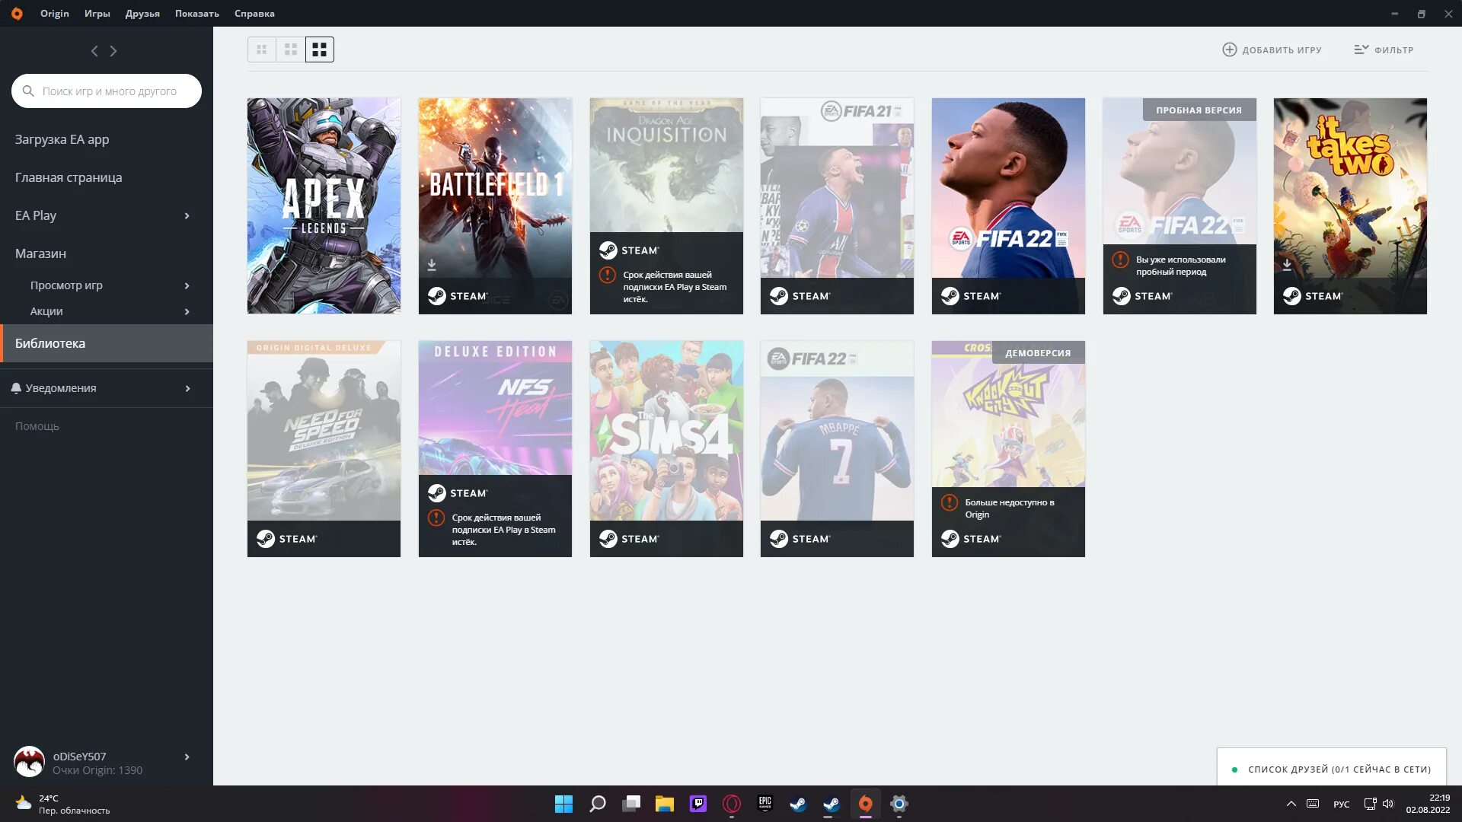Go back with the left navigation arrow
This screenshot has height=822, width=1462.
point(94,51)
